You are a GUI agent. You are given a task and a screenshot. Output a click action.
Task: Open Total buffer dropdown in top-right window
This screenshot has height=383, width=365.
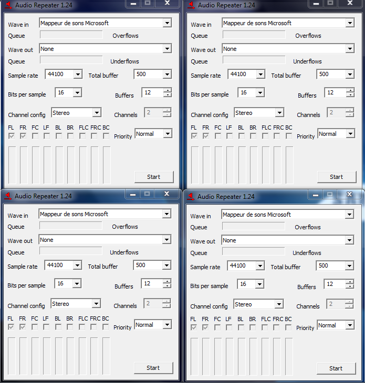350,75
